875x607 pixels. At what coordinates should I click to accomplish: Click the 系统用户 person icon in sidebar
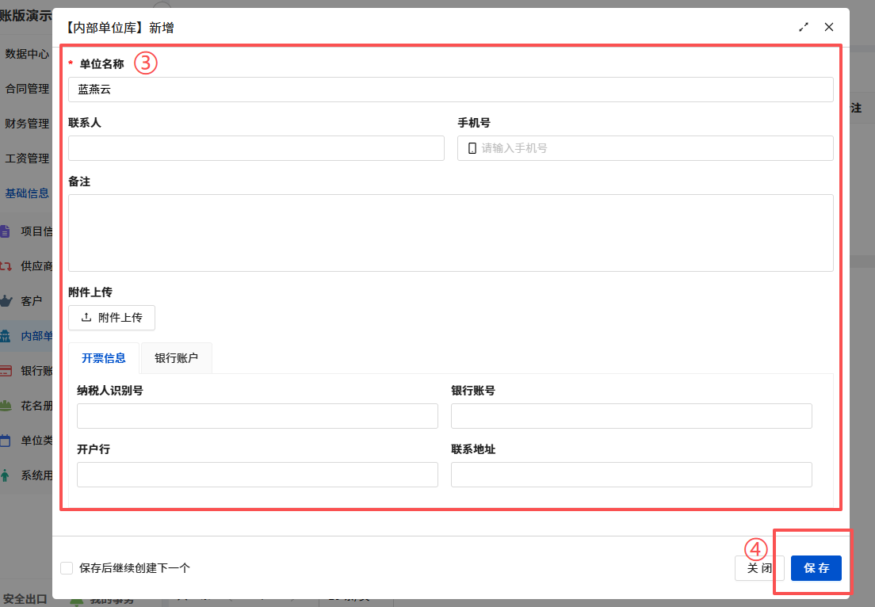5,475
